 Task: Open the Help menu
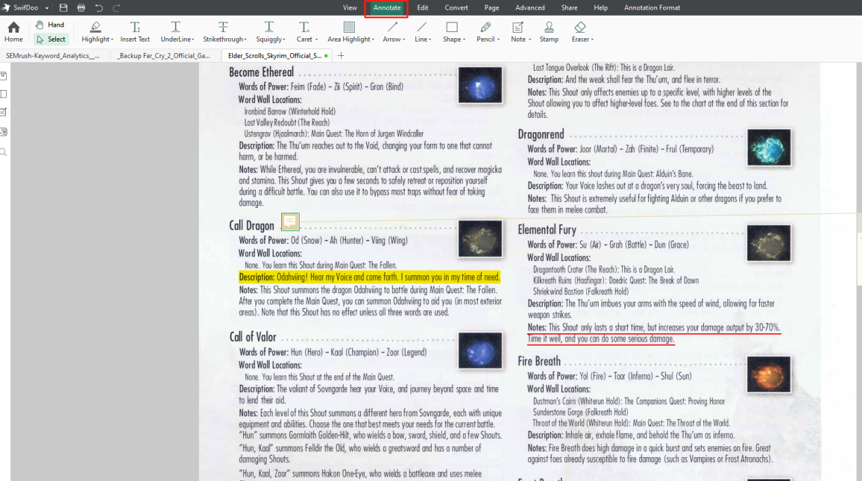pos(601,7)
